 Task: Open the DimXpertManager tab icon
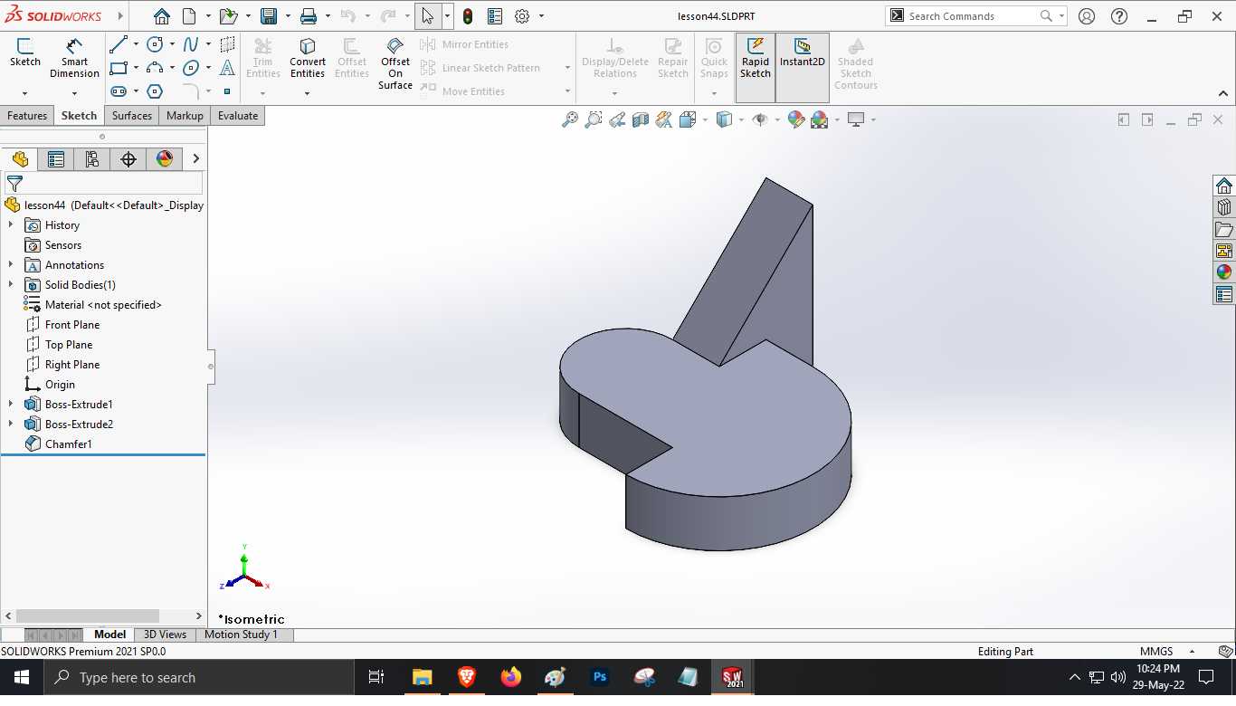pyautogui.click(x=128, y=159)
